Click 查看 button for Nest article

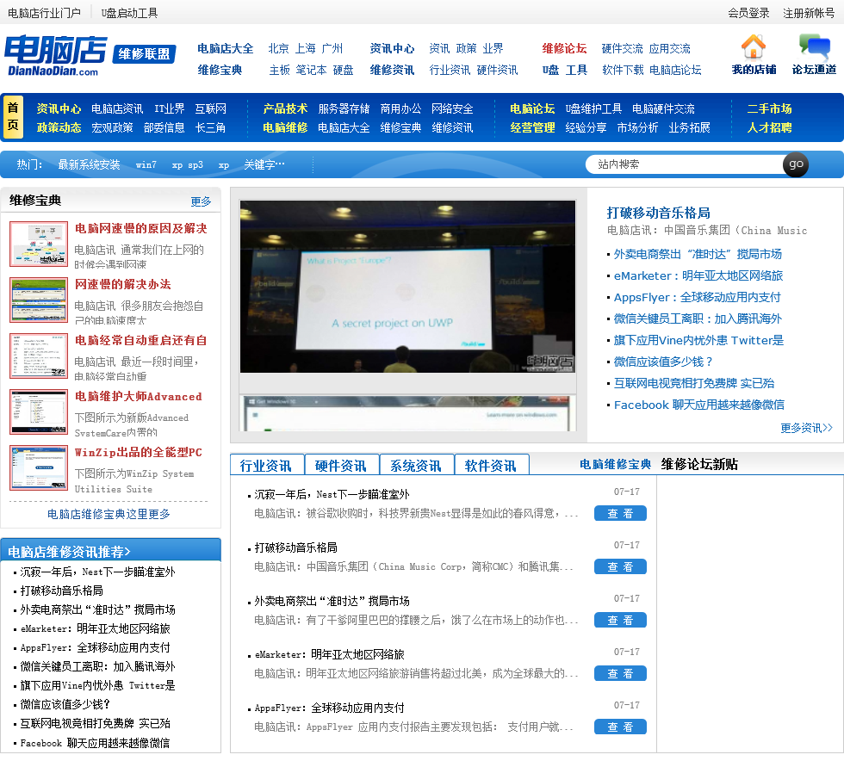point(620,513)
